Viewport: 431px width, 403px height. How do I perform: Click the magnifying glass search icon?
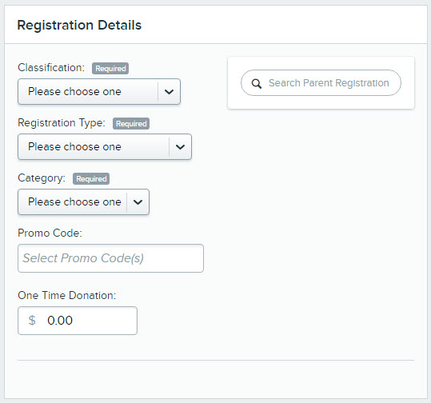coord(257,84)
